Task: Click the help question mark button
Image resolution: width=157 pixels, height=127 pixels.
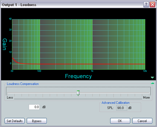Action: pos(146,4)
